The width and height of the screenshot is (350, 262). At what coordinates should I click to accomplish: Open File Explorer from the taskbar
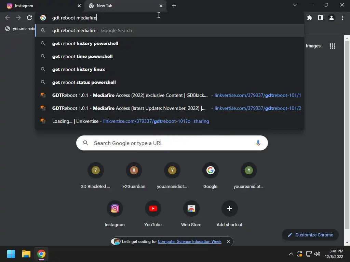(x=26, y=254)
